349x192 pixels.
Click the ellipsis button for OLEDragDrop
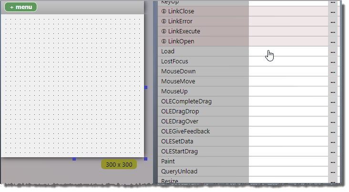coord(333,111)
